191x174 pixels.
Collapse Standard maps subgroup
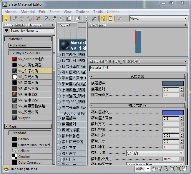click(x=11, y=133)
